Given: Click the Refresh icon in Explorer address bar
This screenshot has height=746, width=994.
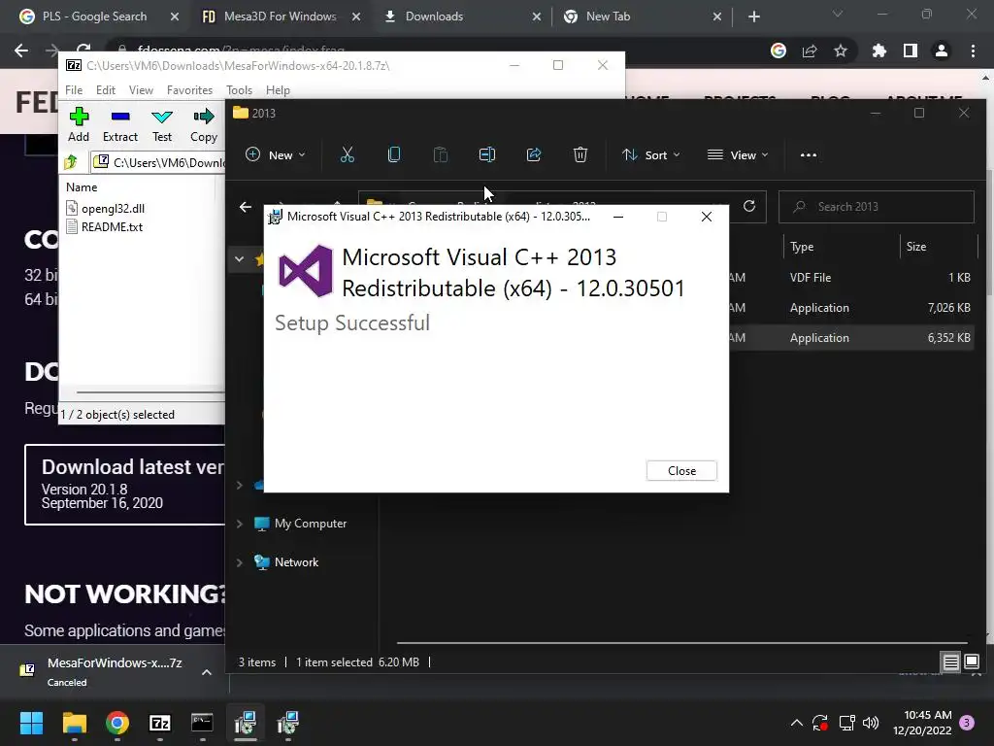Looking at the screenshot, I should pyautogui.click(x=749, y=206).
